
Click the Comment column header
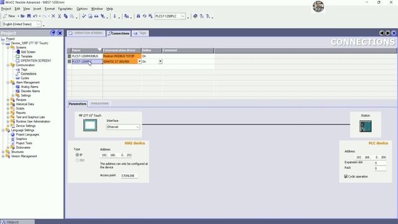tap(188, 50)
